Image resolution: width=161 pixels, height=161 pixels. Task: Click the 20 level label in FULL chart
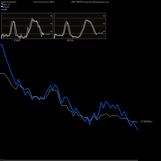click(x=104, y=31)
